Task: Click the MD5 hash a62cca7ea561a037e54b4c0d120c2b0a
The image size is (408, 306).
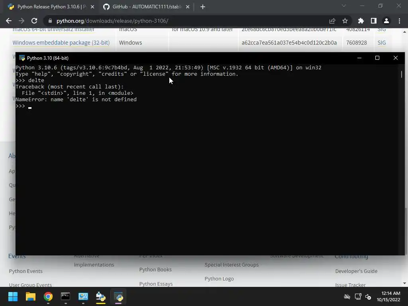Action: click(289, 43)
